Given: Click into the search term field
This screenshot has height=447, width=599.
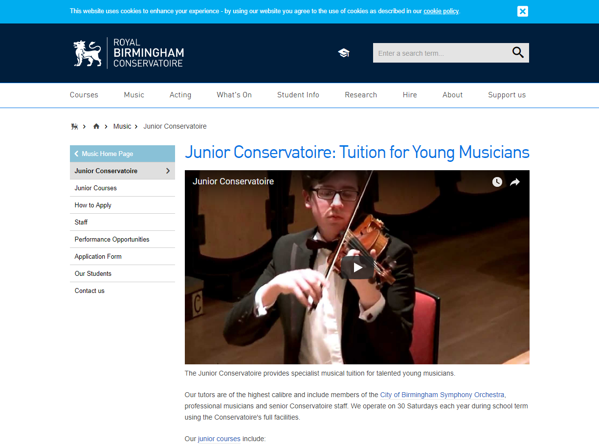Looking at the screenshot, I should (440, 53).
